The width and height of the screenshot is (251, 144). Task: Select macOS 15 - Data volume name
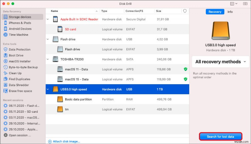pos(77,79)
